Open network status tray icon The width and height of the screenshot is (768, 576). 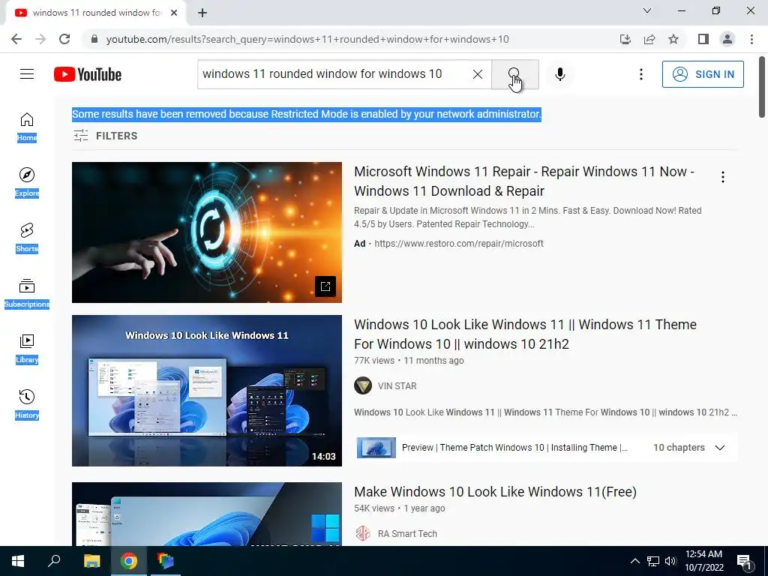tap(653, 561)
